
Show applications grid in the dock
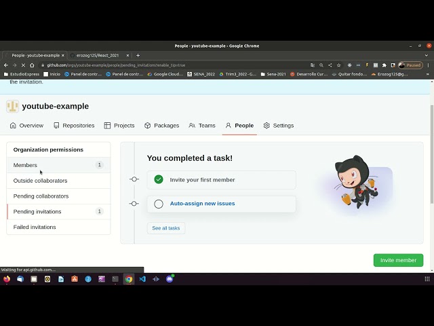coord(427,279)
